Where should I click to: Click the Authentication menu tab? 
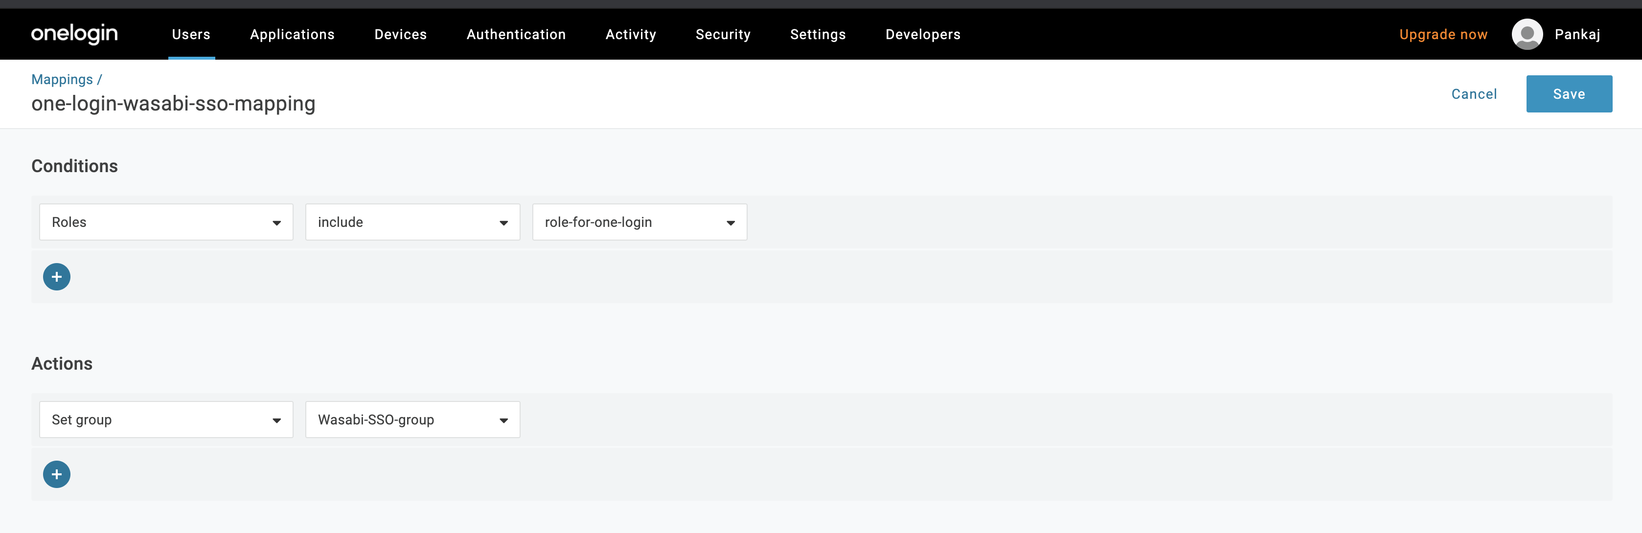517,35
